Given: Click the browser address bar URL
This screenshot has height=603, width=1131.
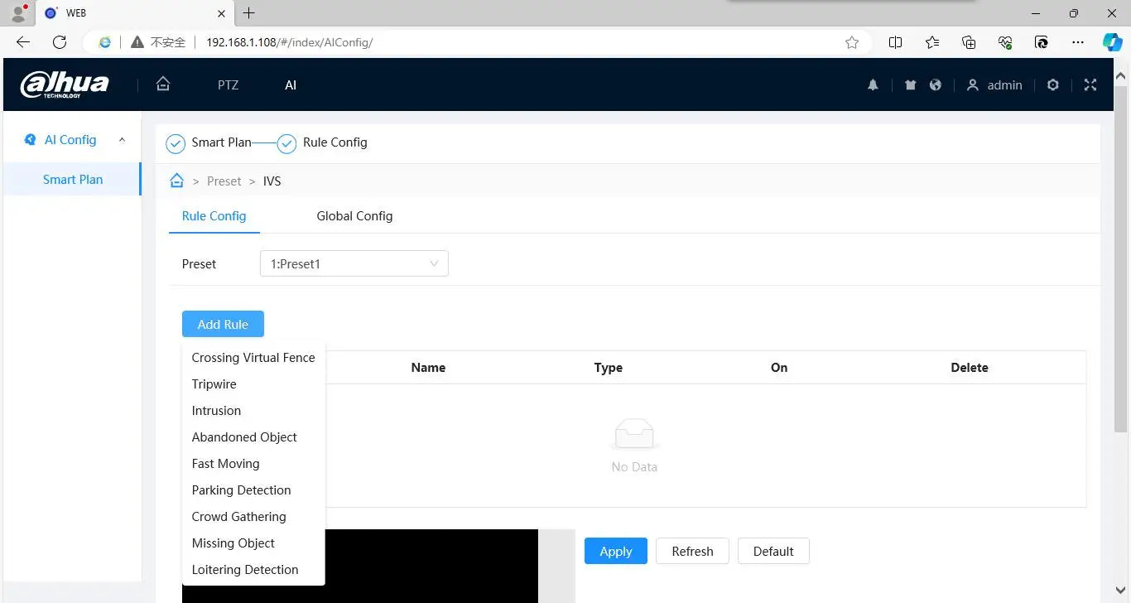Looking at the screenshot, I should pos(290,42).
